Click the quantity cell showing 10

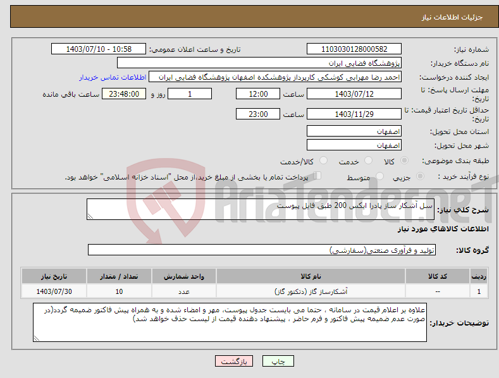click(x=119, y=291)
